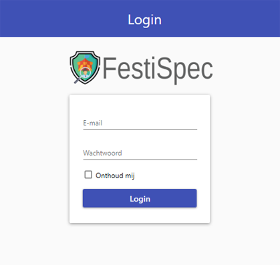Image resolution: width=280 pixels, height=265 pixels.
Task: Tick the Onthoud mij checkbox
Action: [x=88, y=175]
